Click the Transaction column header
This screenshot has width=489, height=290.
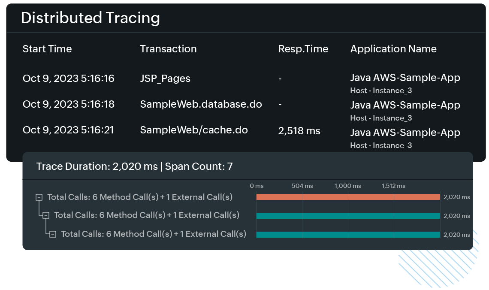168,49
